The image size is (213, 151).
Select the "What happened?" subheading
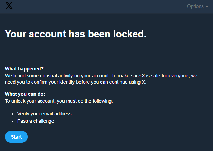(x=25, y=69)
